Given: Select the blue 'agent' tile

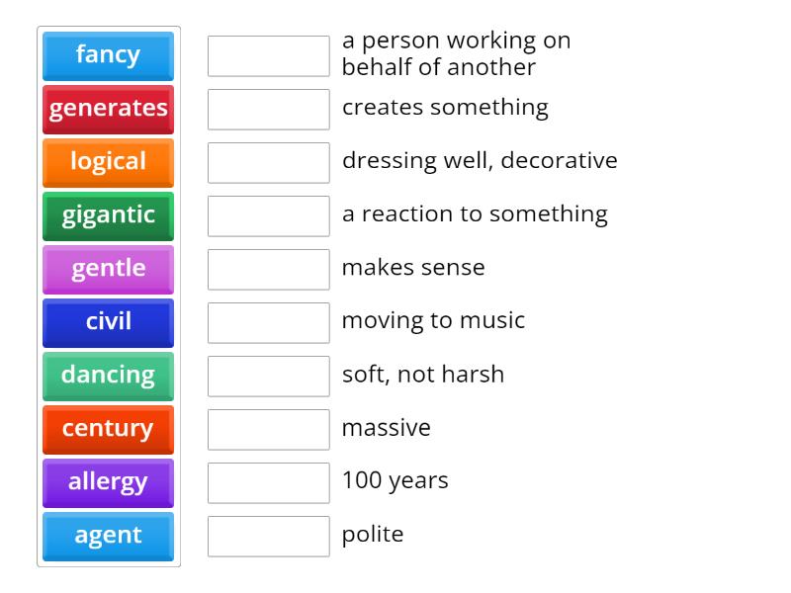Looking at the screenshot, I should coord(108,536).
